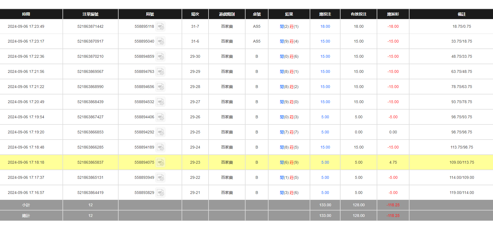The image size is (493, 227).
Task: Select the row with timestamp 17:19:20
Action: pyautogui.click(x=26, y=132)
